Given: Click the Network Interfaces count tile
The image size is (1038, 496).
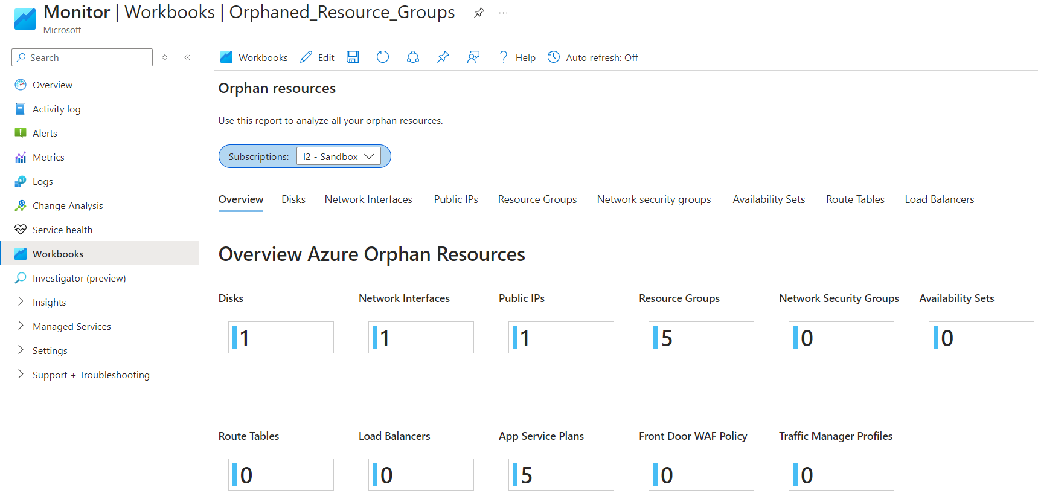Looking at the screenshot, I should pyautogui.click(x=421, y=337).
